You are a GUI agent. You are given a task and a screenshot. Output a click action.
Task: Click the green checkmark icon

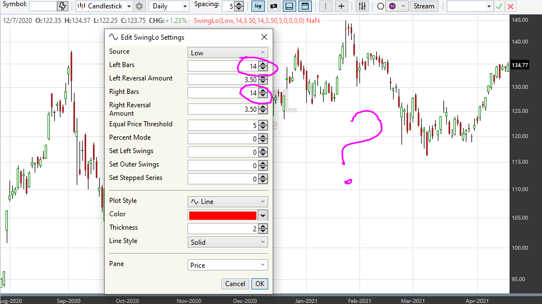[499, 6]
